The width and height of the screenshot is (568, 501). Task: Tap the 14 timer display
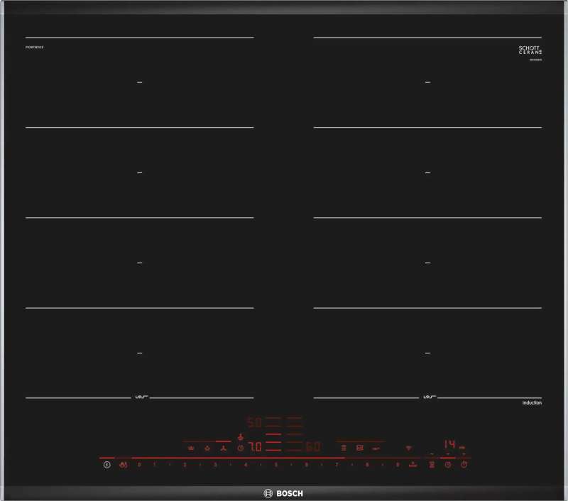pos(449,444)
